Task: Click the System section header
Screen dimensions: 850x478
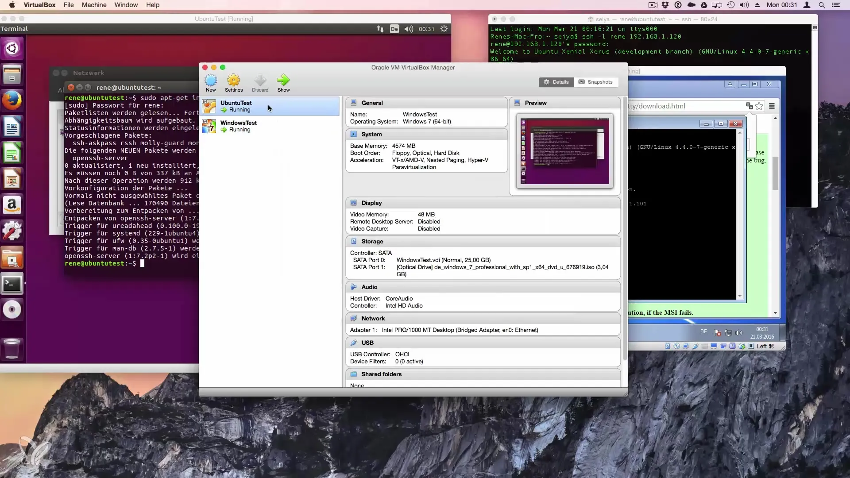Action: (426, 134)
